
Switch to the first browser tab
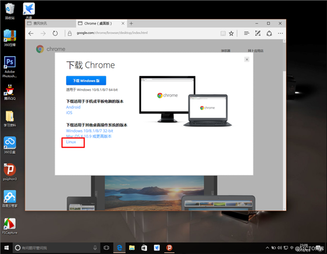coord(51,23)
